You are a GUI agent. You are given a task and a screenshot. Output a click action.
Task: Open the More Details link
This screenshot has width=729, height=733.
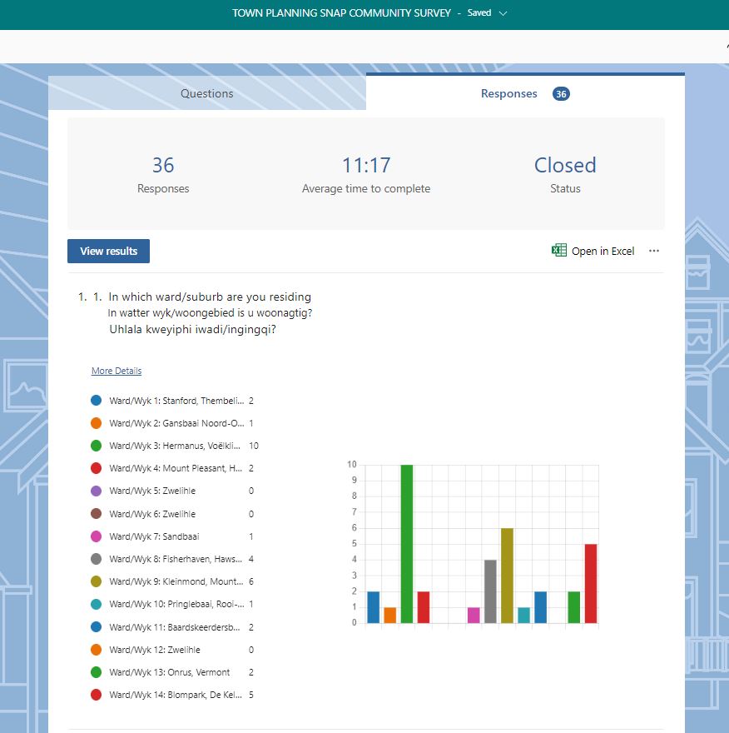point(117,371)
